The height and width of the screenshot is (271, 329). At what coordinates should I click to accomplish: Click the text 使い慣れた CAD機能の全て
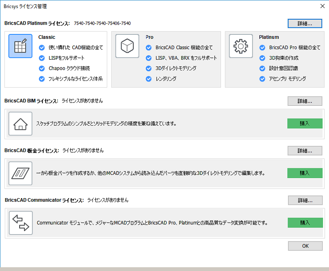76,47
